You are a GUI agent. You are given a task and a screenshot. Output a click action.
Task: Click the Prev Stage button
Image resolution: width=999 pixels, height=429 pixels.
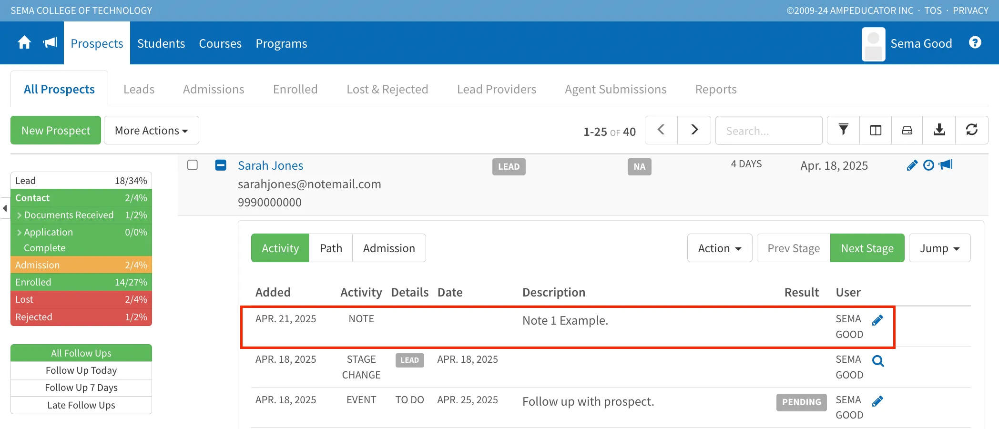[x=794, y=248]
